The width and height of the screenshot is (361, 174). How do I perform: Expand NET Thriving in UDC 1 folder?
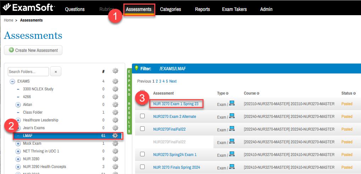[x=18, y=151]
